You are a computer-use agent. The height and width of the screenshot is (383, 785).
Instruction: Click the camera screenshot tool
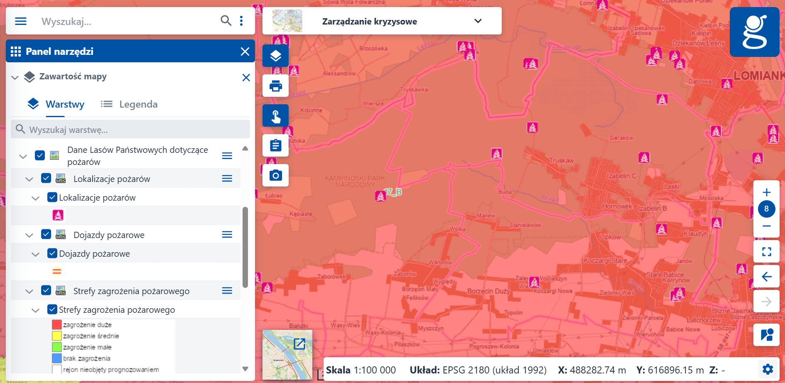tap(275, 175)
